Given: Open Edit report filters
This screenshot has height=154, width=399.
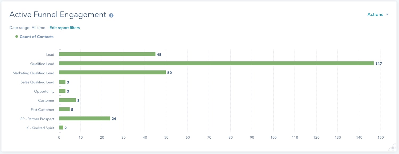Looking at the screenshot, I should click(x=64, y=28).
